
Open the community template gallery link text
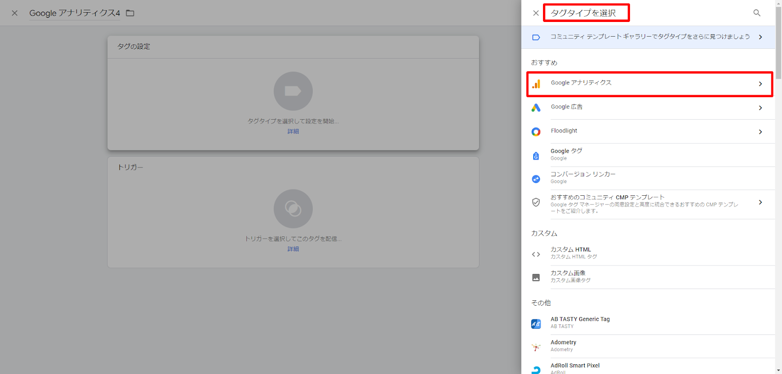tap(650, 37)
